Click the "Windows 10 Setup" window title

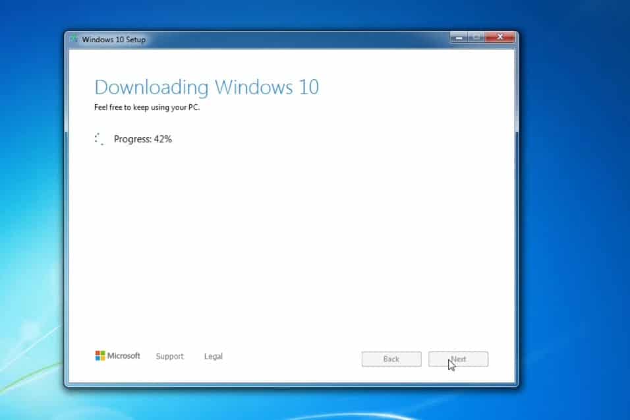pos(114,40)
